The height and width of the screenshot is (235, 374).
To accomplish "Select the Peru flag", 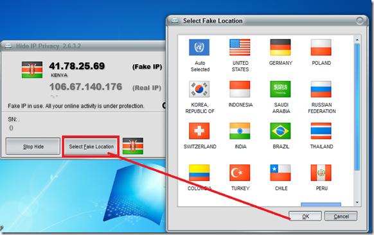I will click(321, 173).
